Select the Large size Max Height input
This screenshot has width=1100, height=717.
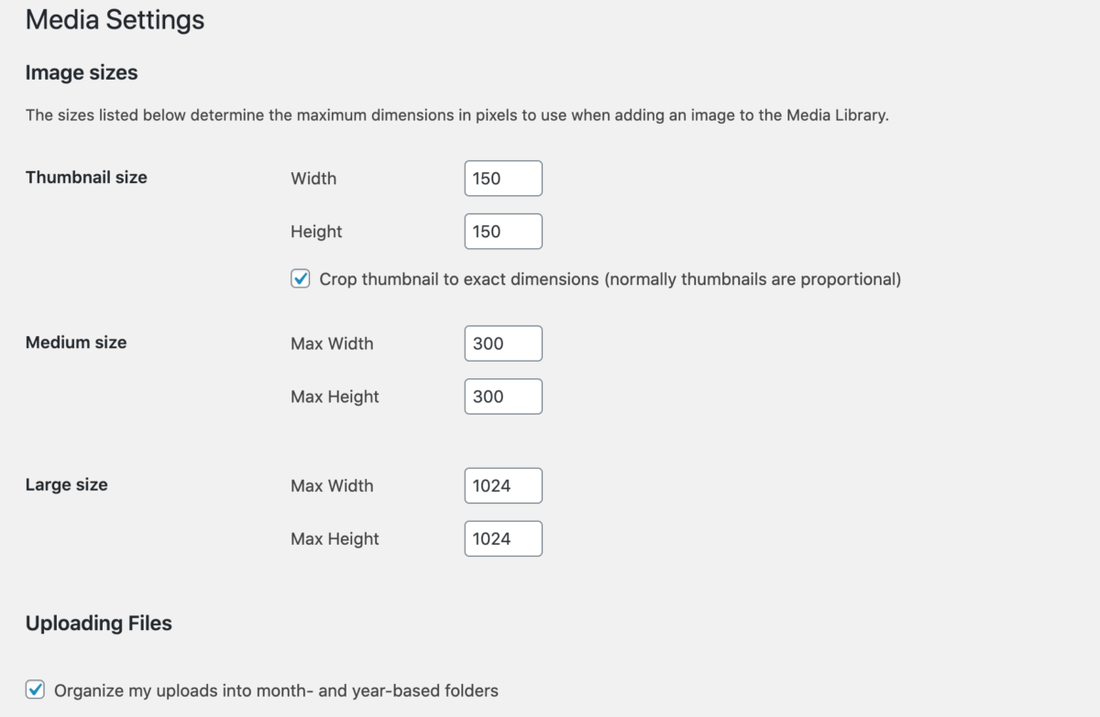point(502,538)
